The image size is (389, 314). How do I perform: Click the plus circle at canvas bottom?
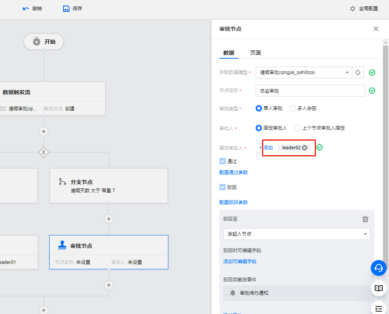click(44, 310)
